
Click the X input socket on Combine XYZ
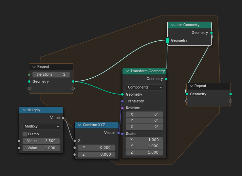pos(75,140)
